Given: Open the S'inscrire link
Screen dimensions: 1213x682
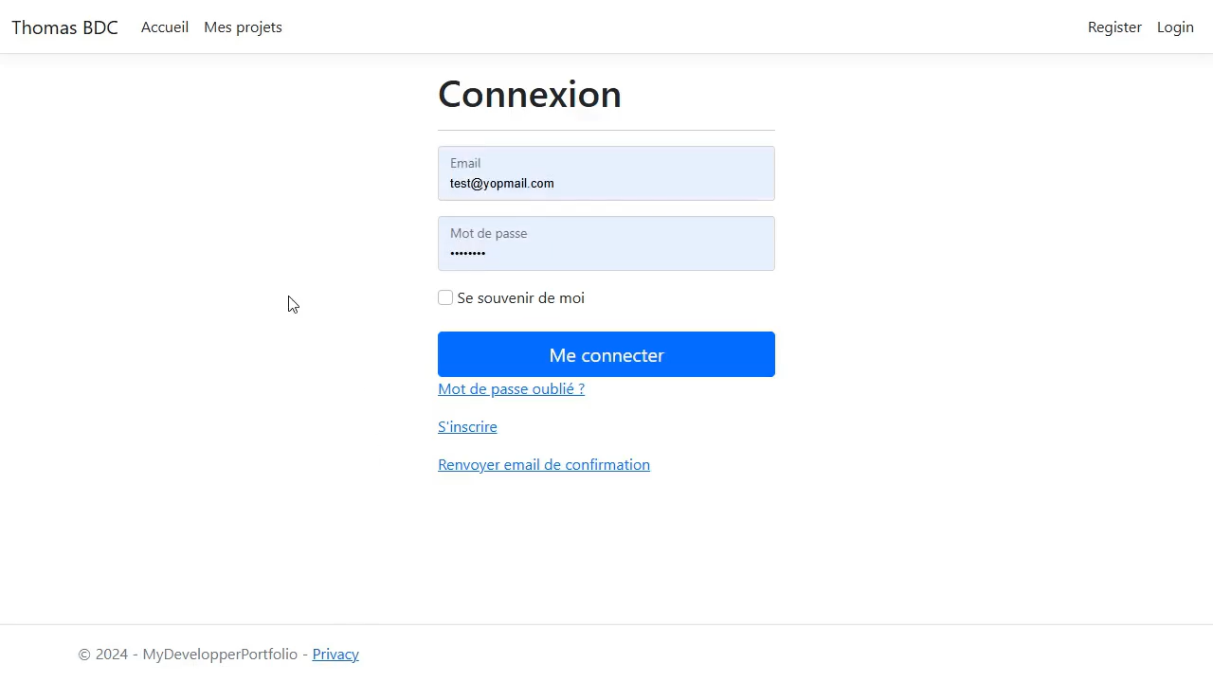Looking at the screenshot, I should coord(467,426).
